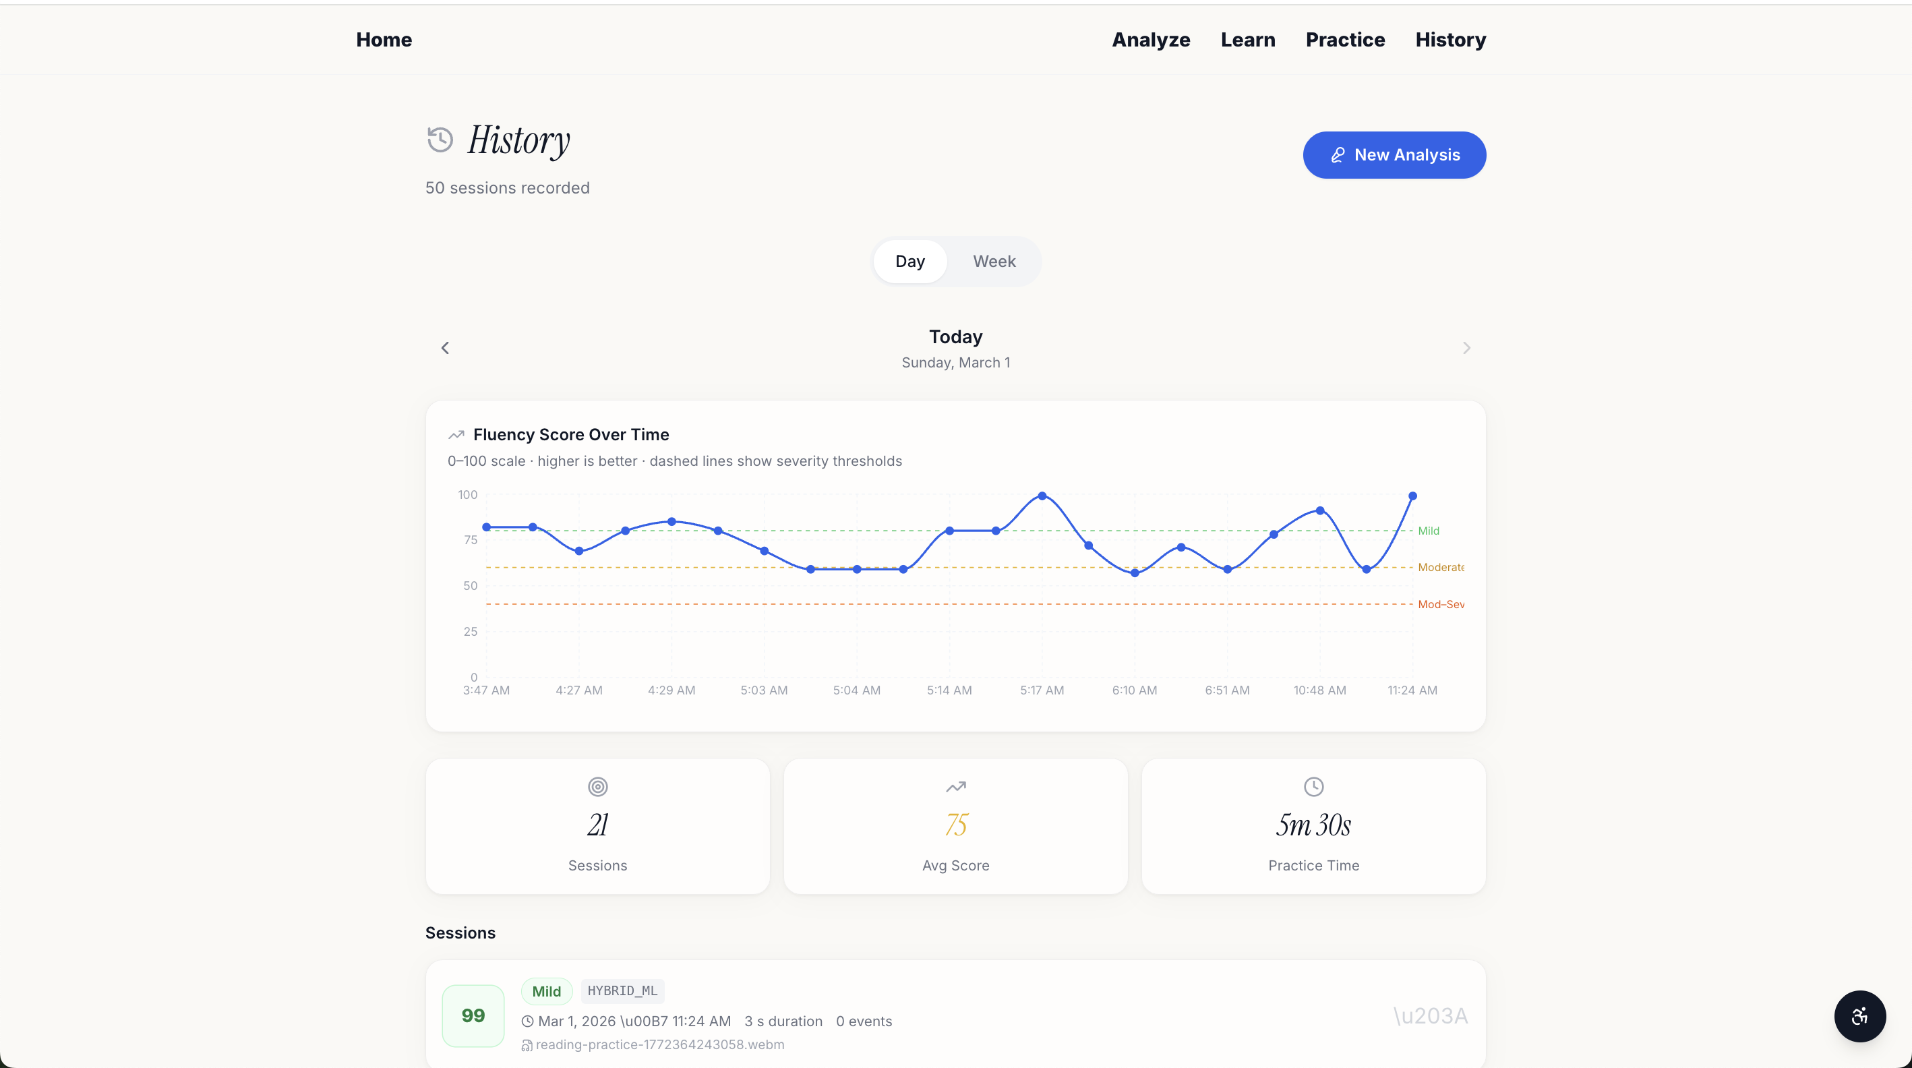Click the history clock icon beside the title
1912x1068 pixels.
pyautogui.click(x=440, y=140)
